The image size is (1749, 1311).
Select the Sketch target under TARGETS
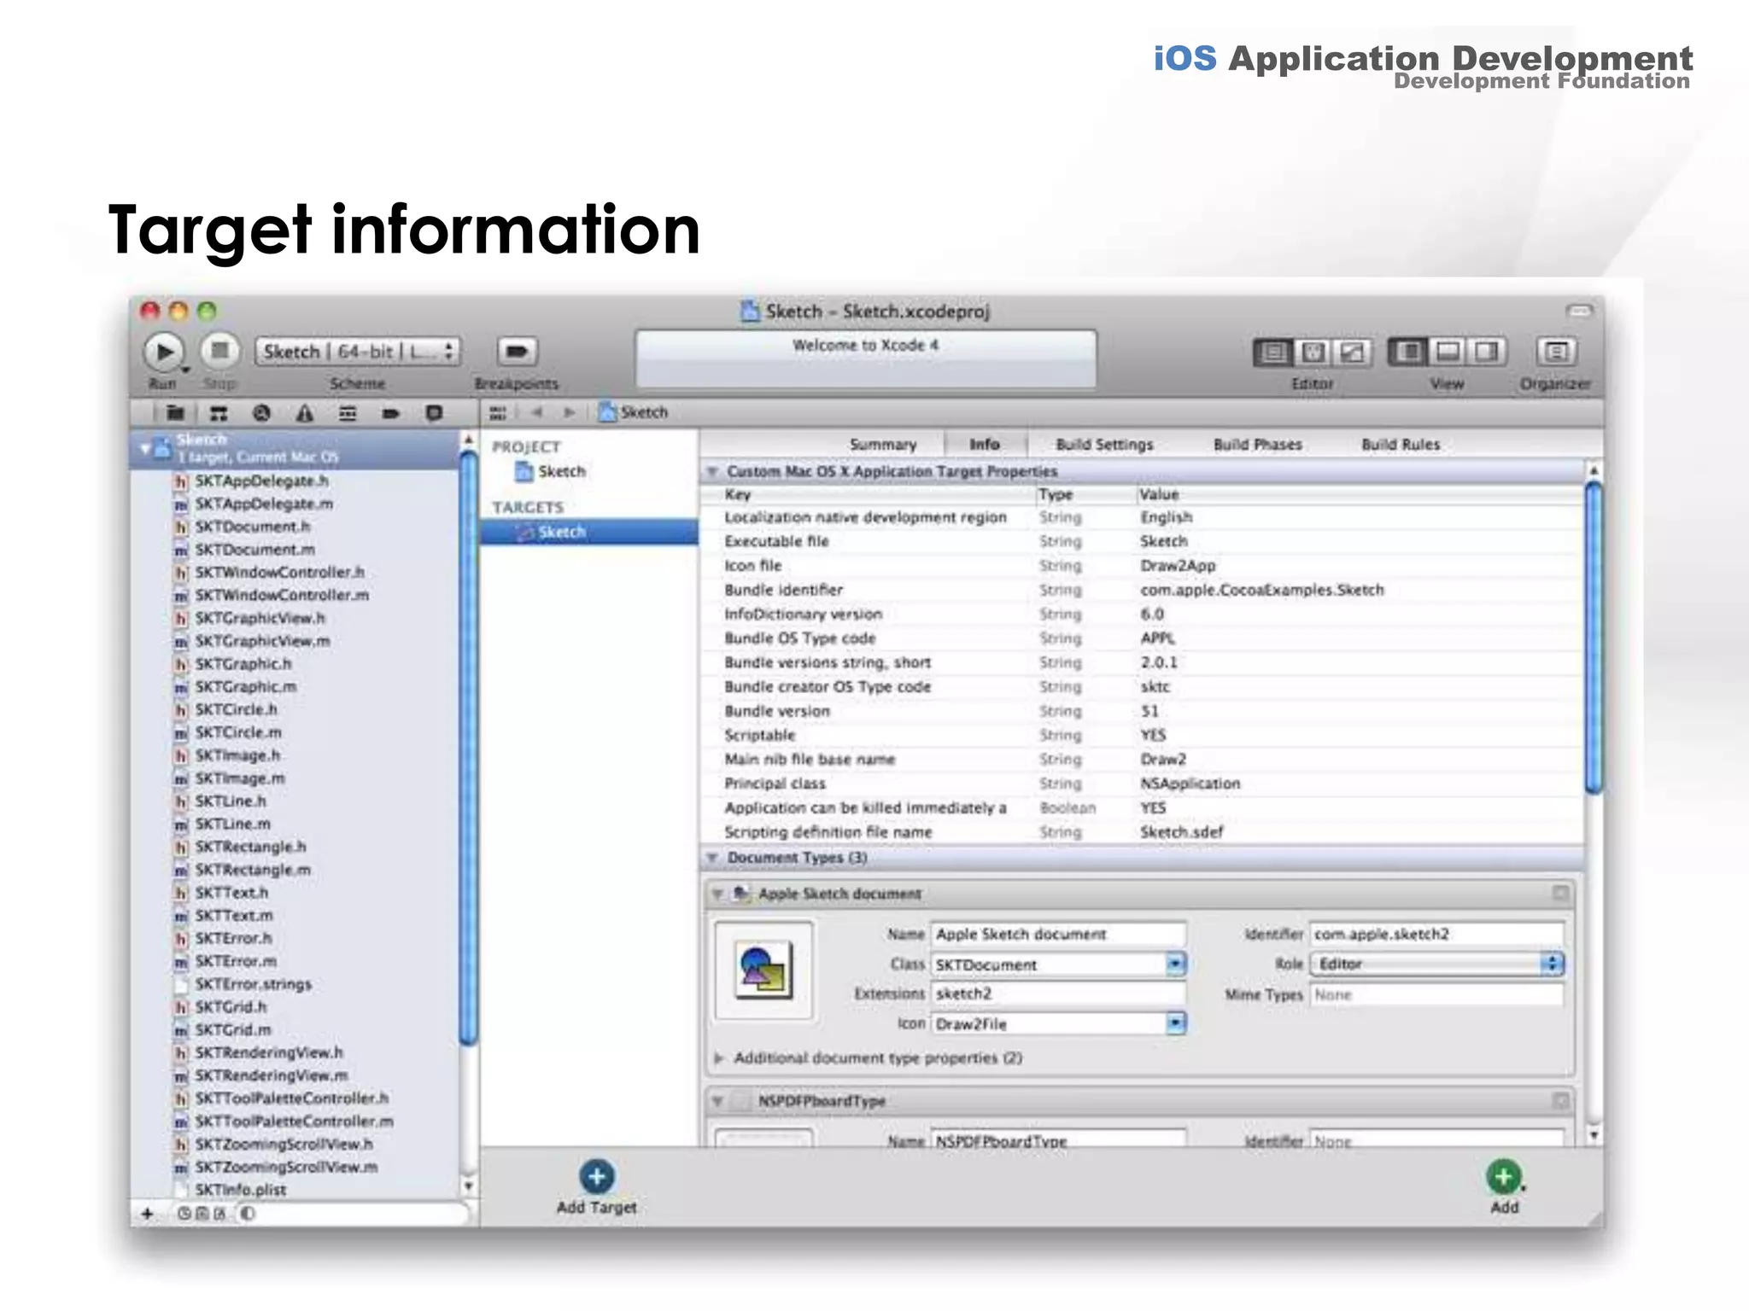[589, 532]
